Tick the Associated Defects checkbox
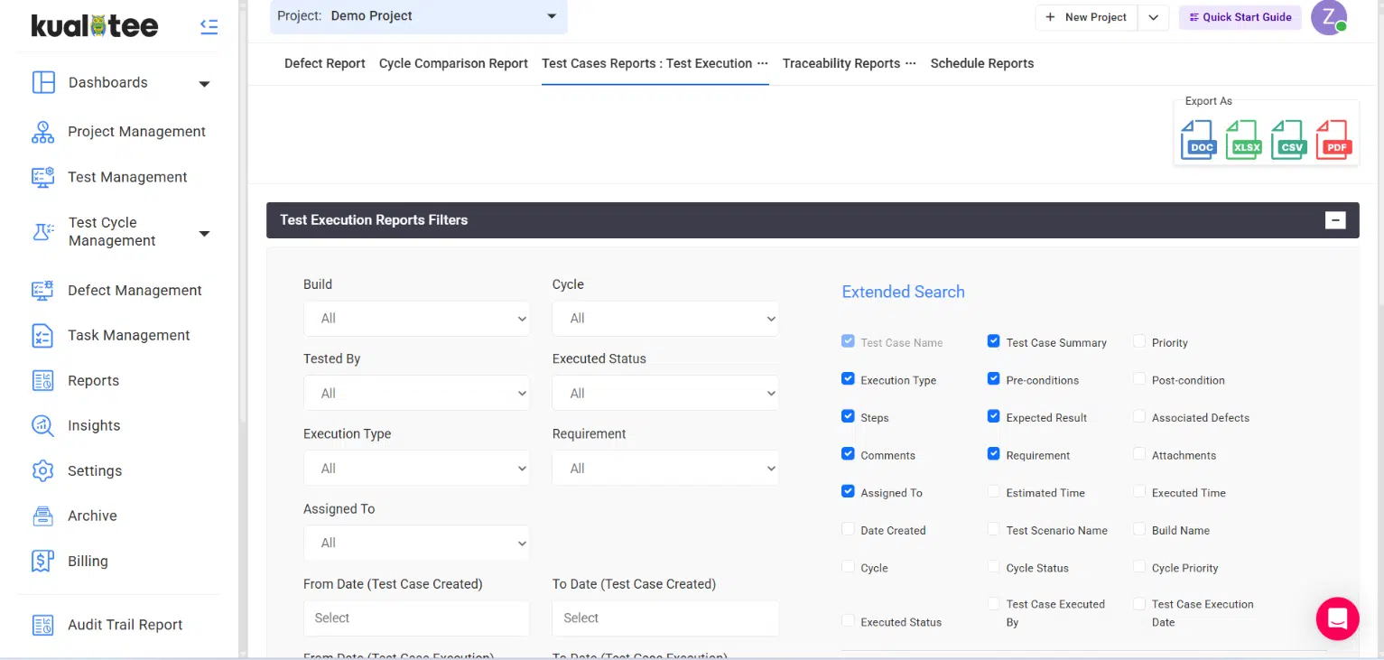This screenshot has height=660, width=1384. [x=1139, y=416]
